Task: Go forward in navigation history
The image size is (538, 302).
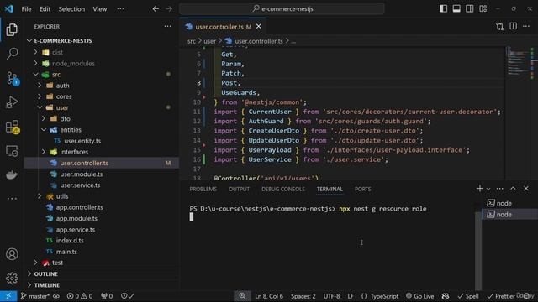Action: pyautogui.click(x=169, y=9)
